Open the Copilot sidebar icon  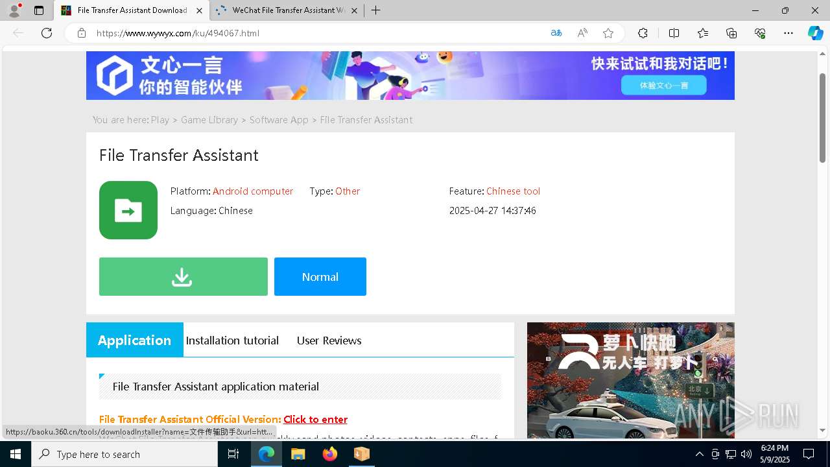pyautogui.click(x=815, y=33)
